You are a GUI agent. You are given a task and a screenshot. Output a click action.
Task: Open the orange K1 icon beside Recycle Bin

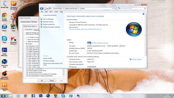click(13, 5)
